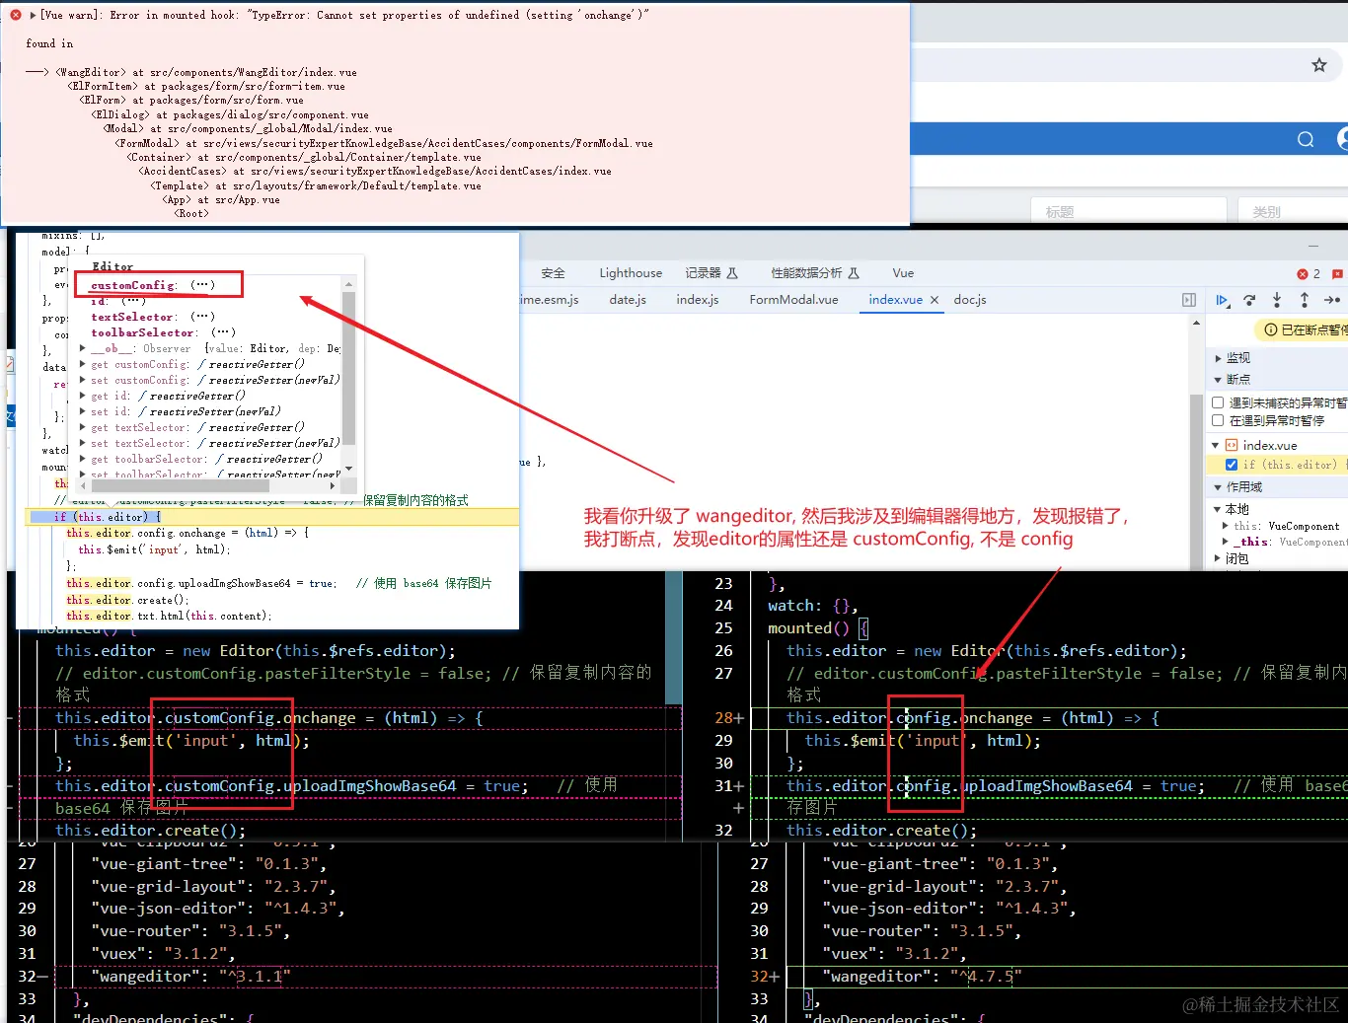Open the 安全 (Security) DevTools tab
The width and height of the screenshot is (1348, 1023).
coord(553,273)
